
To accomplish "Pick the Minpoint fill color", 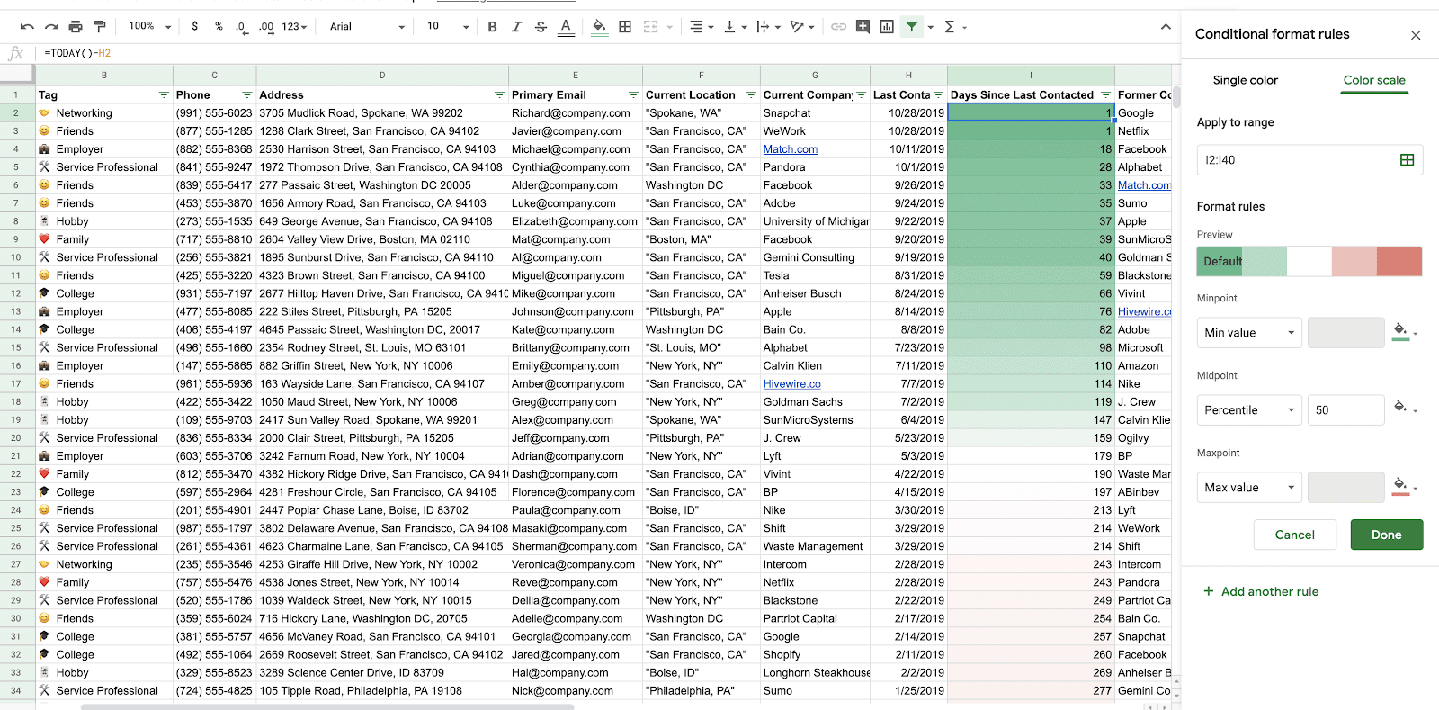I will tap(1403, 332).
